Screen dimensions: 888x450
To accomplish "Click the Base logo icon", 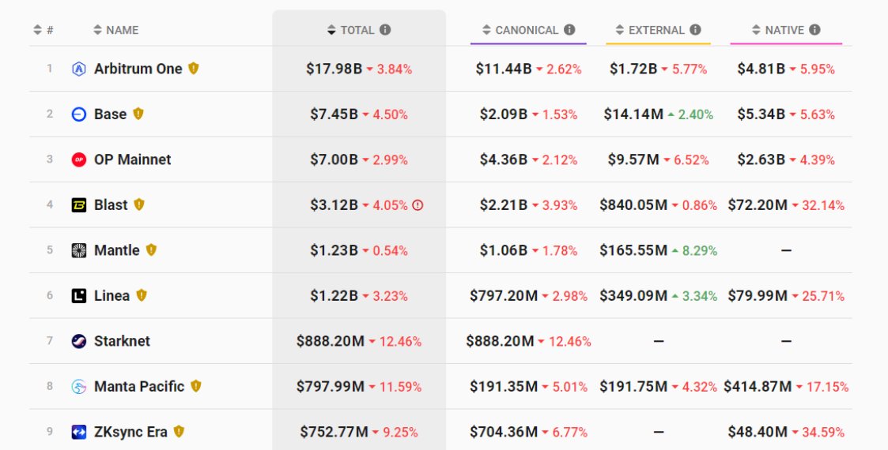I will point(79,114).
